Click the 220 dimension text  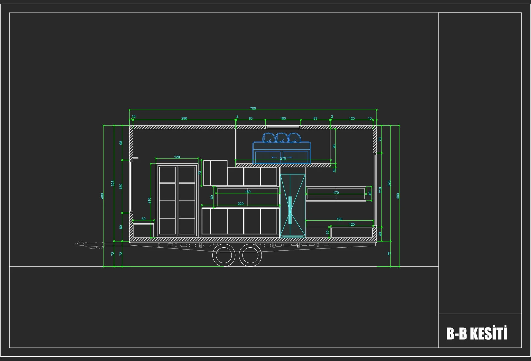tap(241, 204)
